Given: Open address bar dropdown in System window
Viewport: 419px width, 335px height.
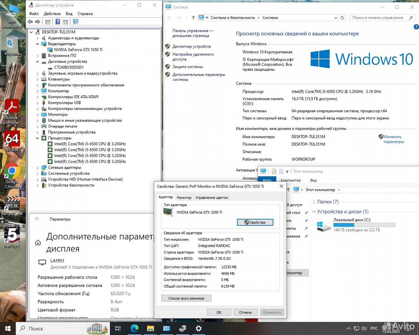Looking at the screenshot, I should coord(336,18).
